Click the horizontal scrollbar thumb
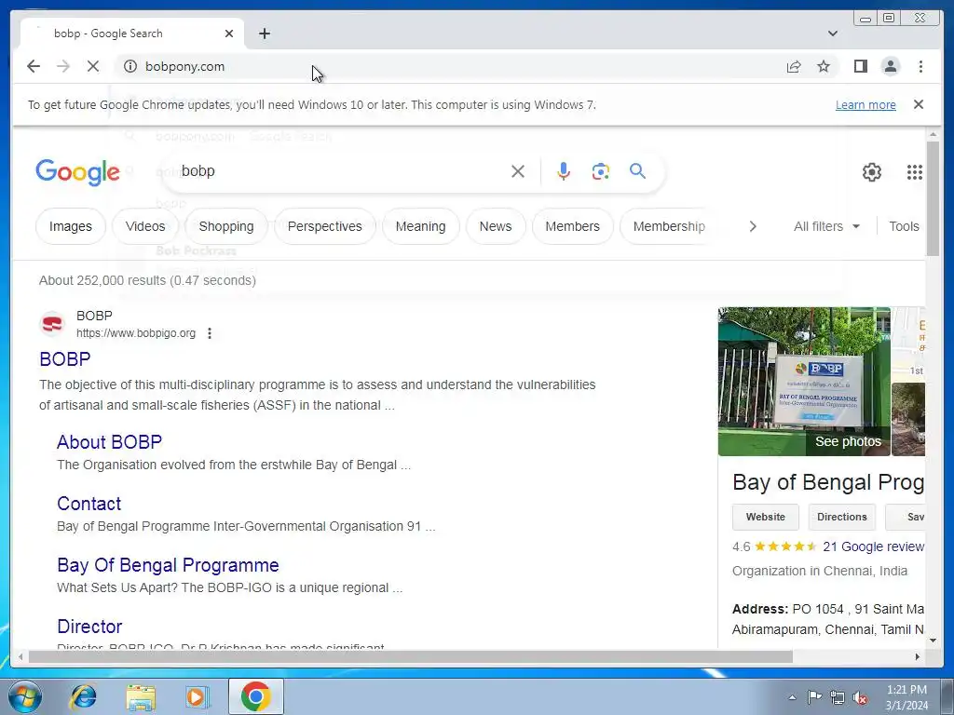The width and height of the screenshot is (954, 715). pyautogui.click(x=411, y=656)
